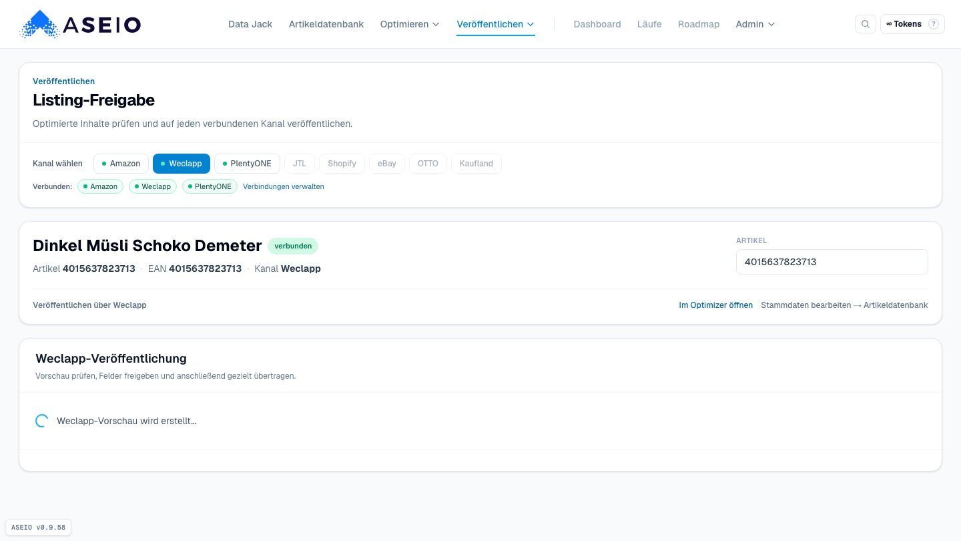This screenshot has height=541, width=961.
Task: Click the verbunden status badge
Action: 293,246
